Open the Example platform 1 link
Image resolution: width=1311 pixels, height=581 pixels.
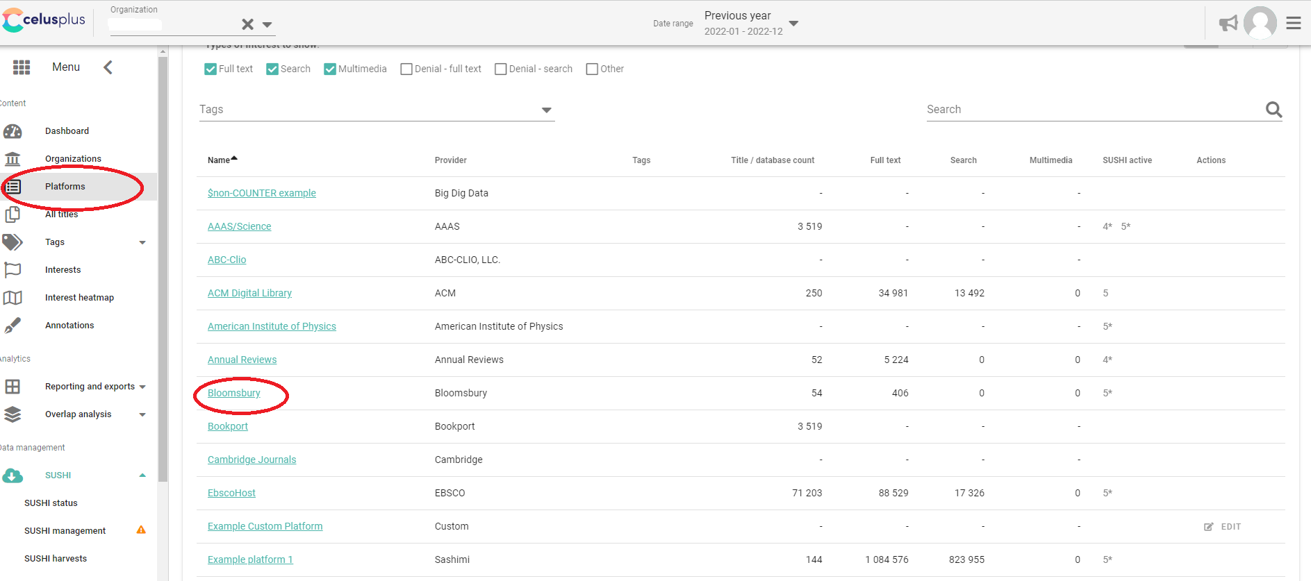coord(250,559)
